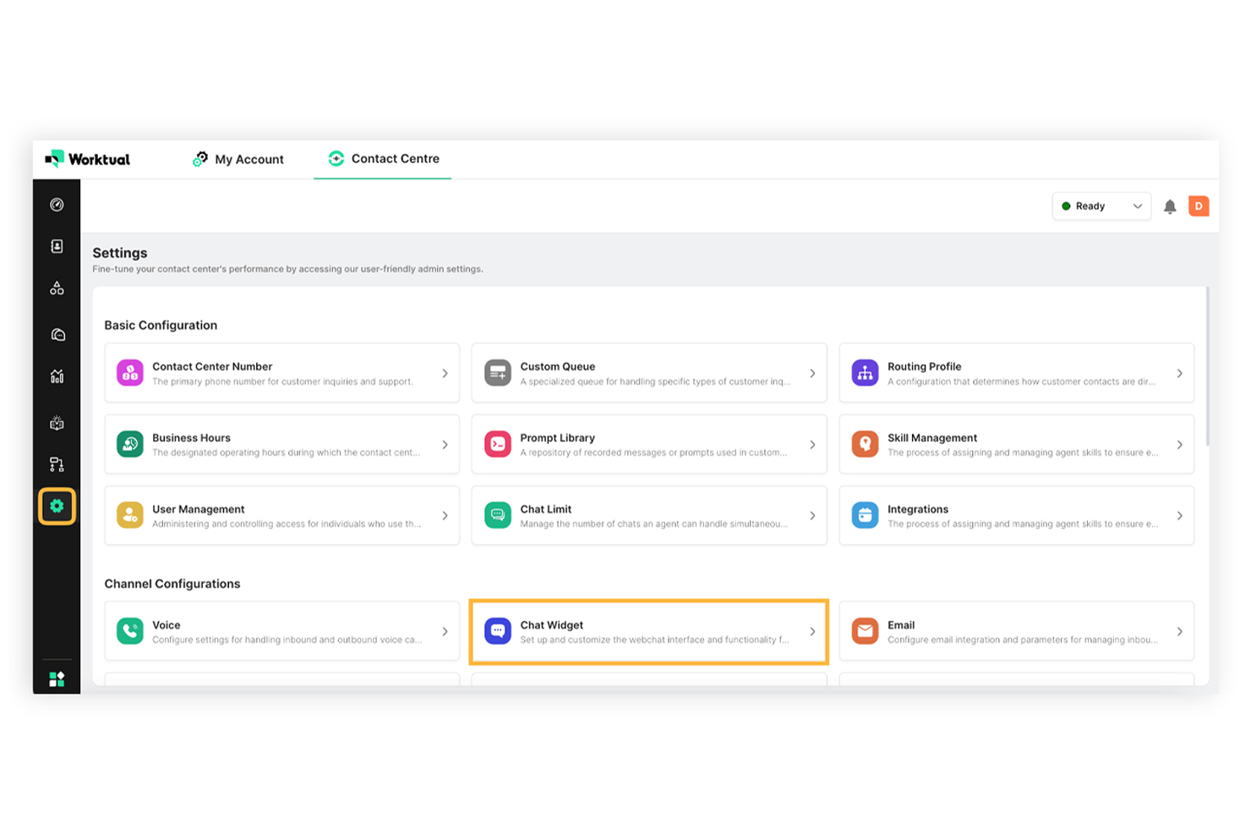Viewport: 1251px width, 834px height.
Task: Open the contacts book sidebar icon
Action: click(x=57, y=247)
